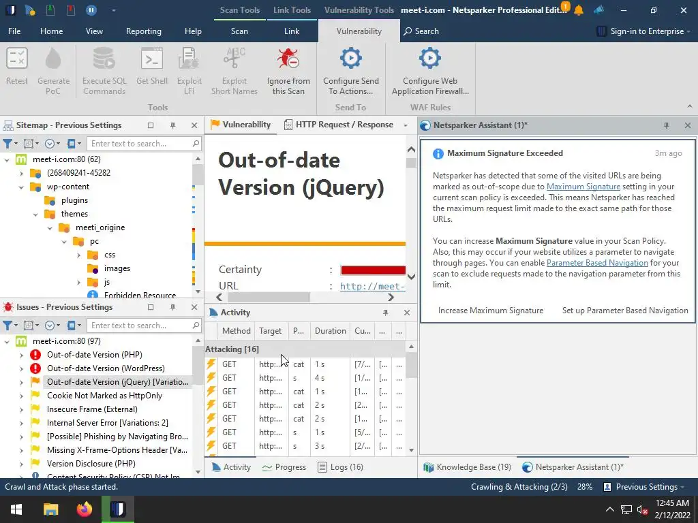Click the Duration column header
698x523 pixels.
(x=330, y=331)
